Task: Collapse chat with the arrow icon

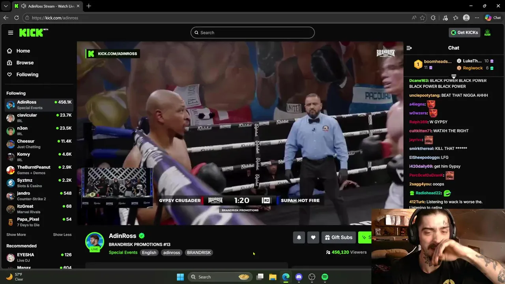Action: pyautogui.click(x=409, y=48)
